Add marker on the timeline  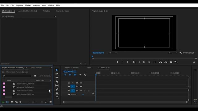pyautogui.click(x=80, y=75)
